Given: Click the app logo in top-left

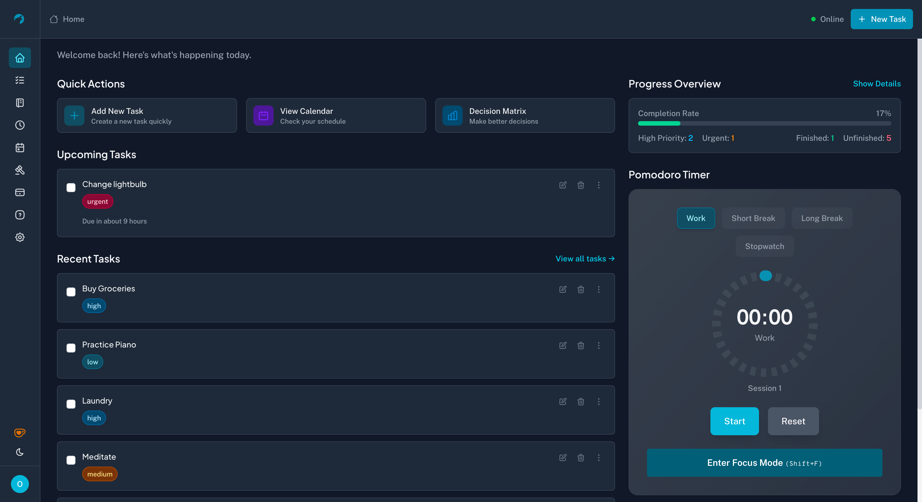Looking at the screenshot, I should (19, 19).
